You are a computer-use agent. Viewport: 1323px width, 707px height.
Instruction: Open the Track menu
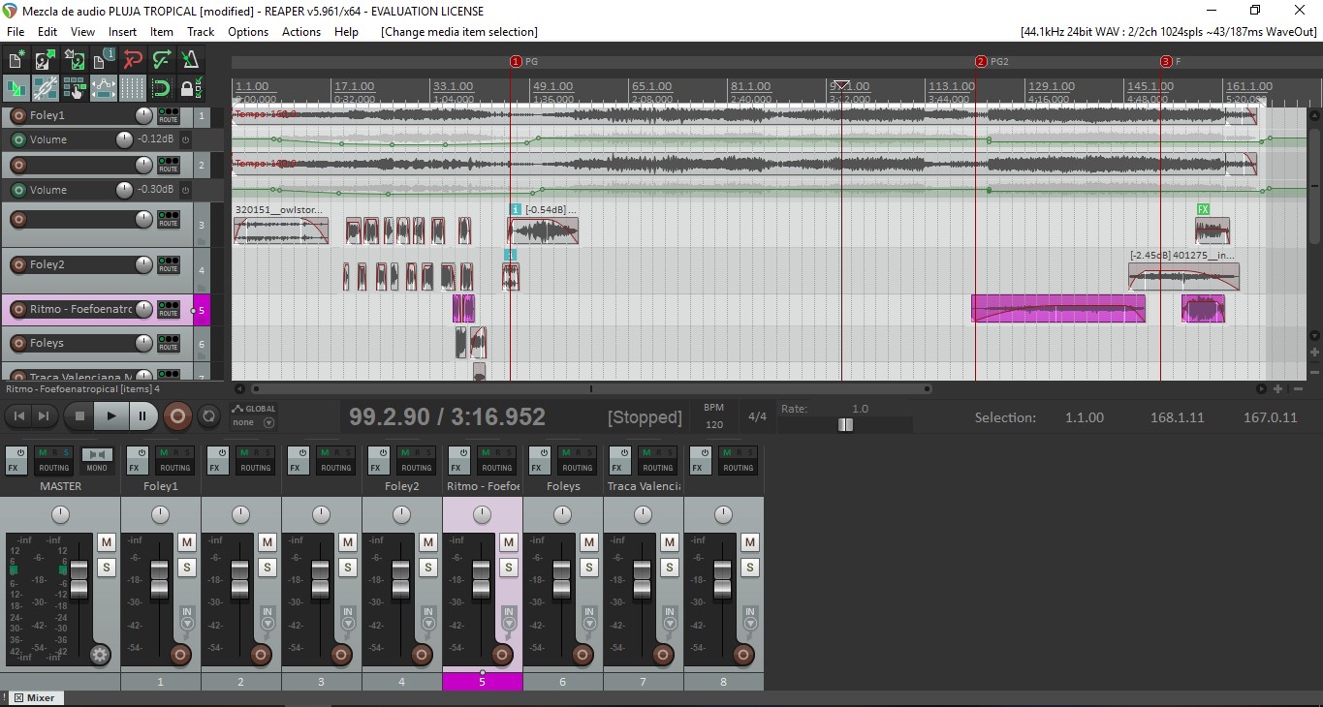(201, 32)
